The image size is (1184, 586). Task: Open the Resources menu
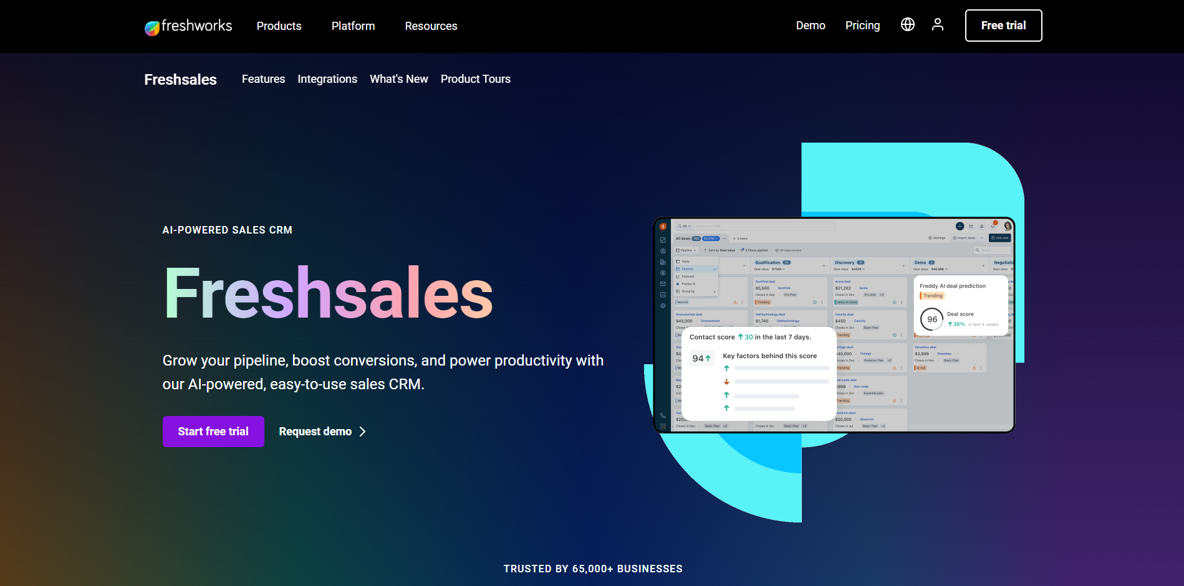431,26
